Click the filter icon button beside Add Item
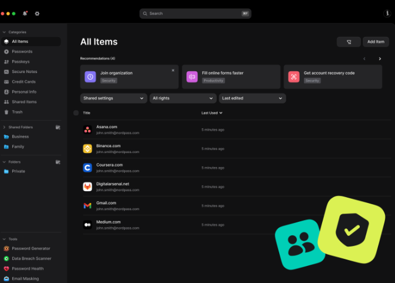The height and width of the screenshot is (283, 395). coord(349,42)
